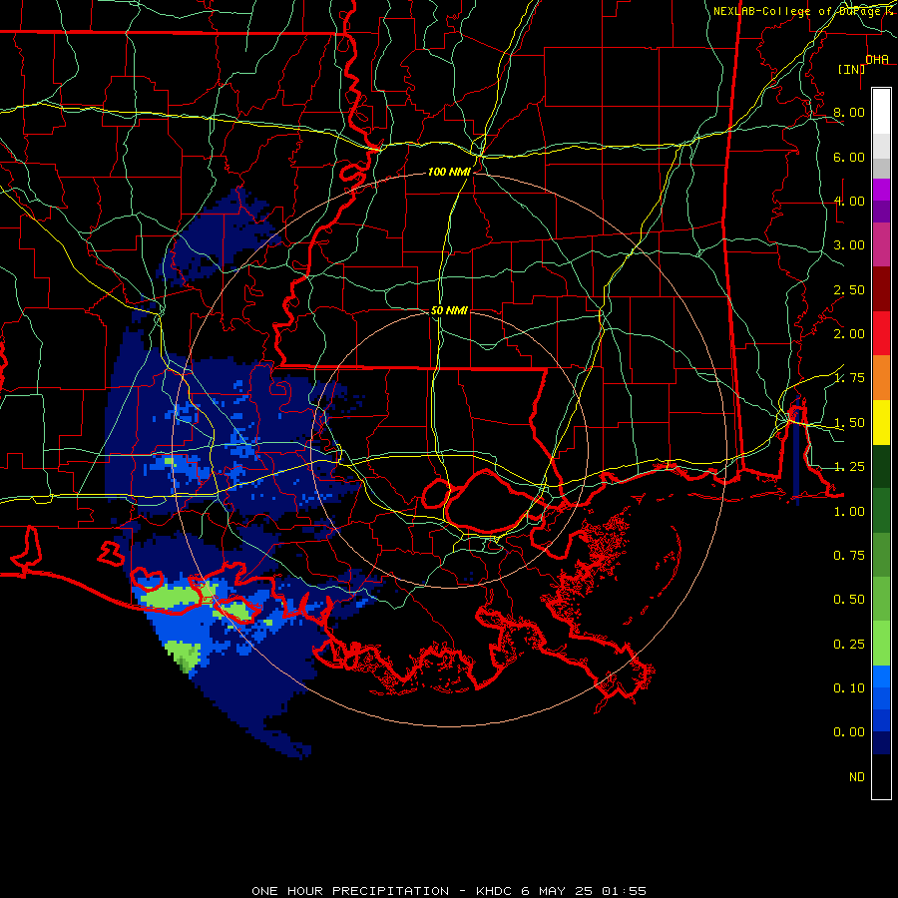The width and height of the screenshot is (898, 898).
Task: Click the [IN] units label
Action: point(852,69)
